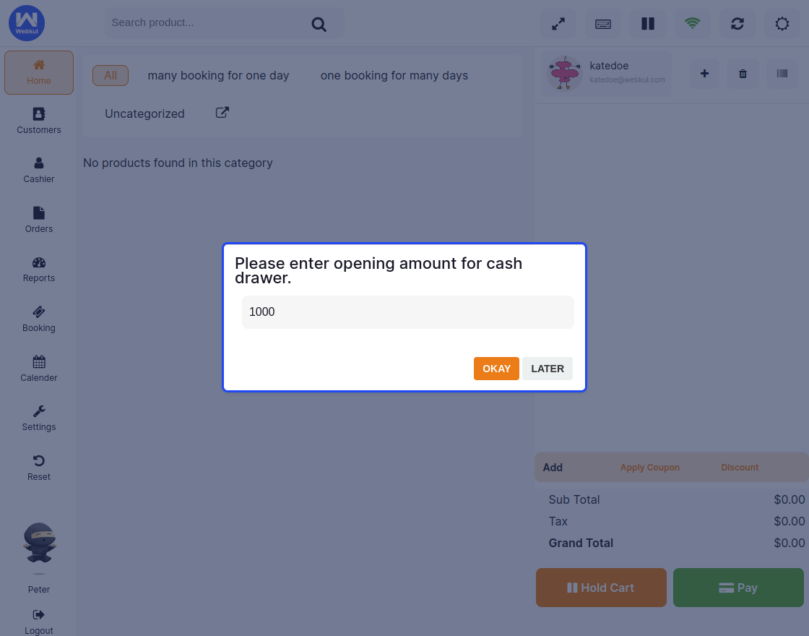
Task: Click the search magnifier icon
Action: coord(319,24)
